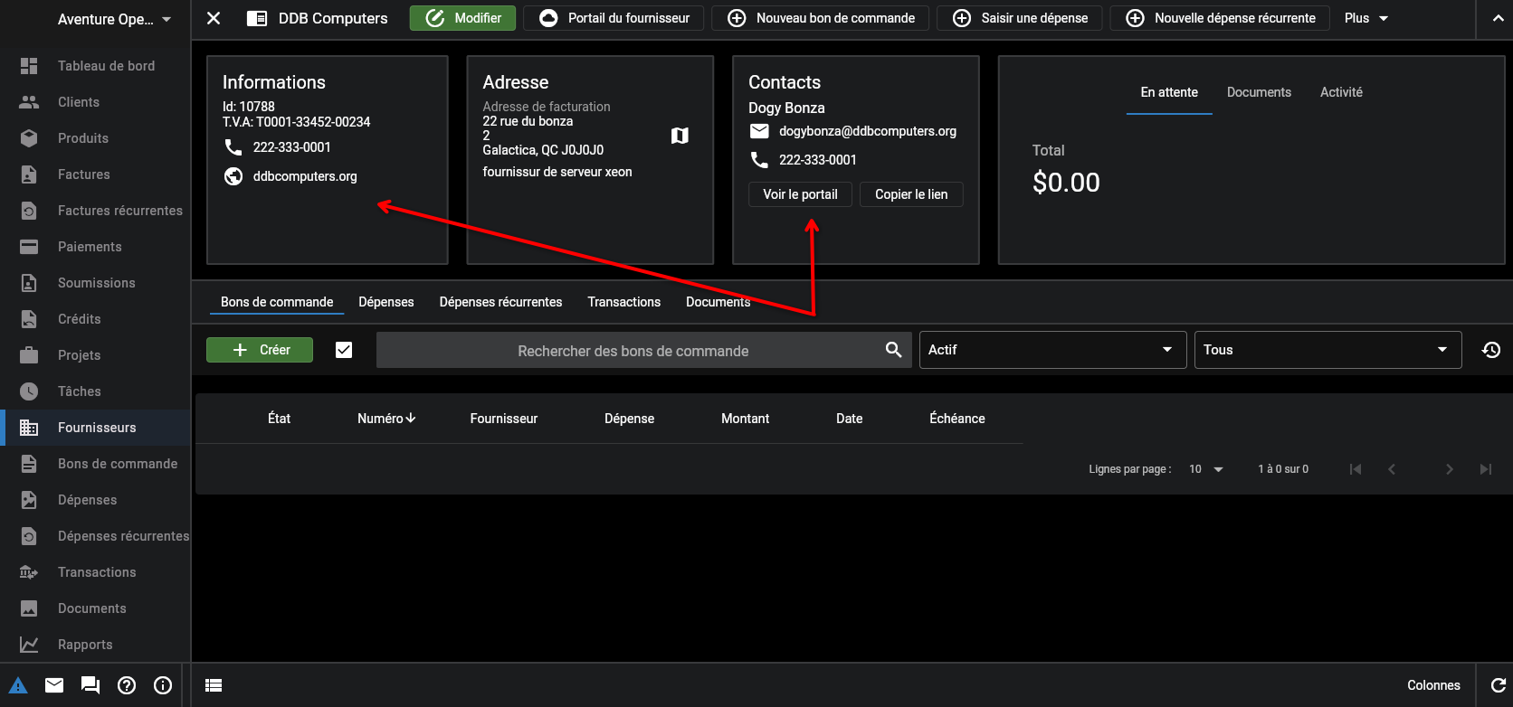Open the lower Documents tab
The width and height of the screenshot is (1513, 707).
[x=718, y=302]
